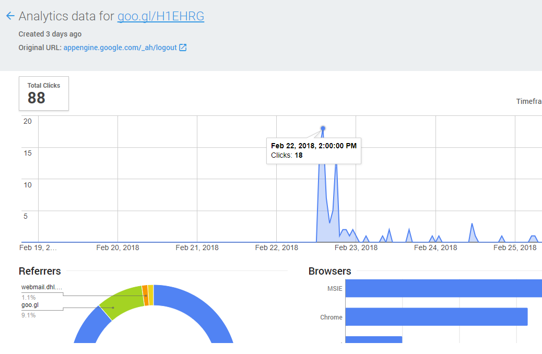Click the back arrow beside Analytics data
Viewport: 542px width, 354px height.
click(x=10, y=16)
